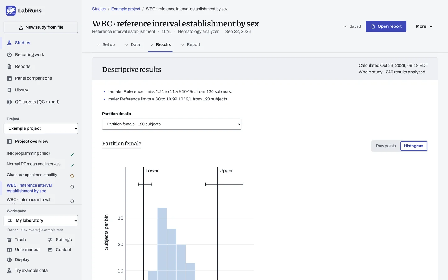Screen dimensions: 448x280
Task: Click the Project overview grid icon
Action: (9, 142)
